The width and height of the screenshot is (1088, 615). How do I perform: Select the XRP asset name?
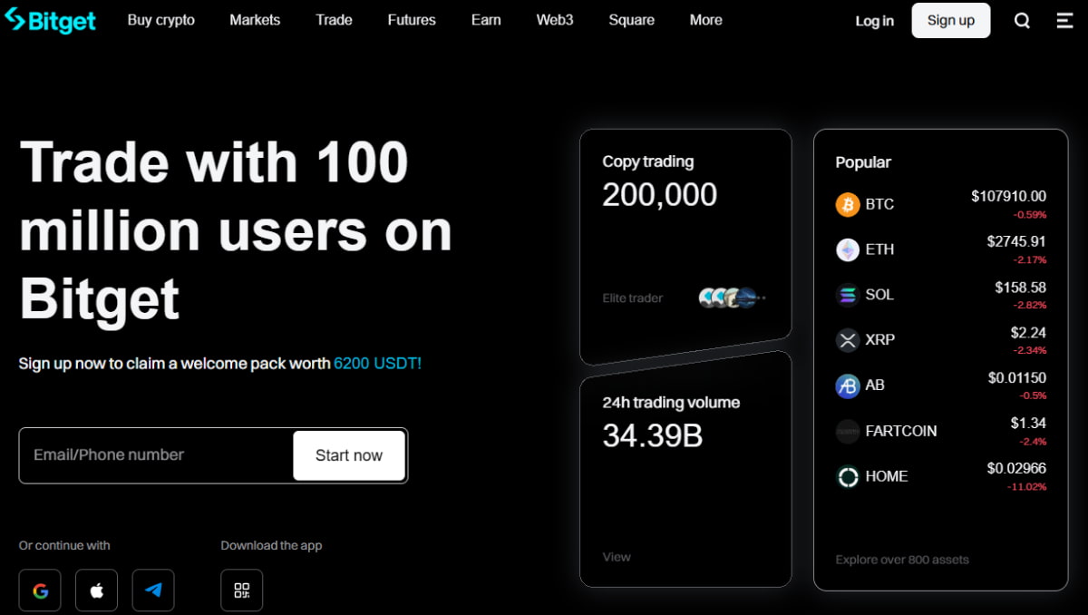[x=880, y=340]
